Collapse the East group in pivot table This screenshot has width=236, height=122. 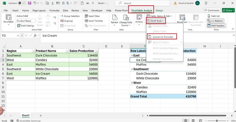132,56
